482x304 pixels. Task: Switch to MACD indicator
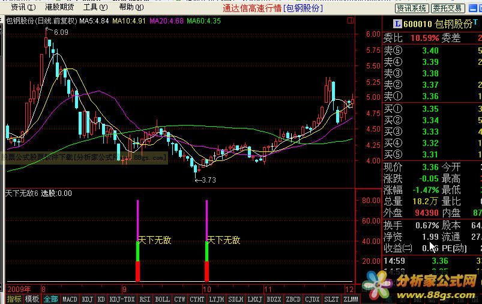click(70, 299)
